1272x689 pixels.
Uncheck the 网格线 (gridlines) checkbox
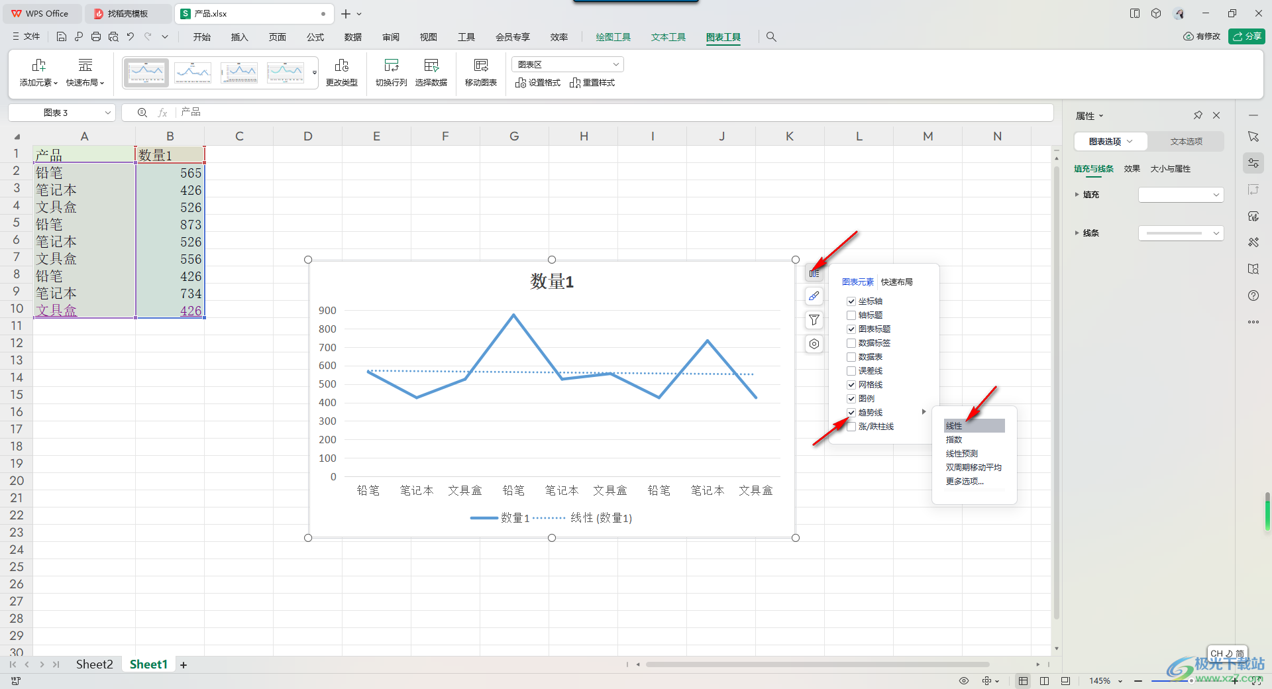tap(851, 385)
